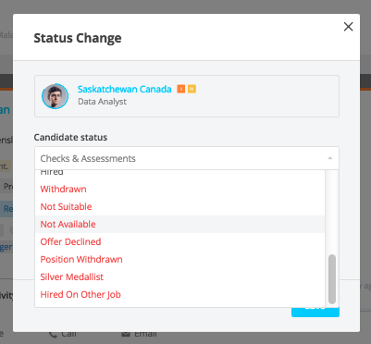This screenshot has width=371, height=344.
Task: Open the candidate's profile photo
Action: click(x=55, y=96)
